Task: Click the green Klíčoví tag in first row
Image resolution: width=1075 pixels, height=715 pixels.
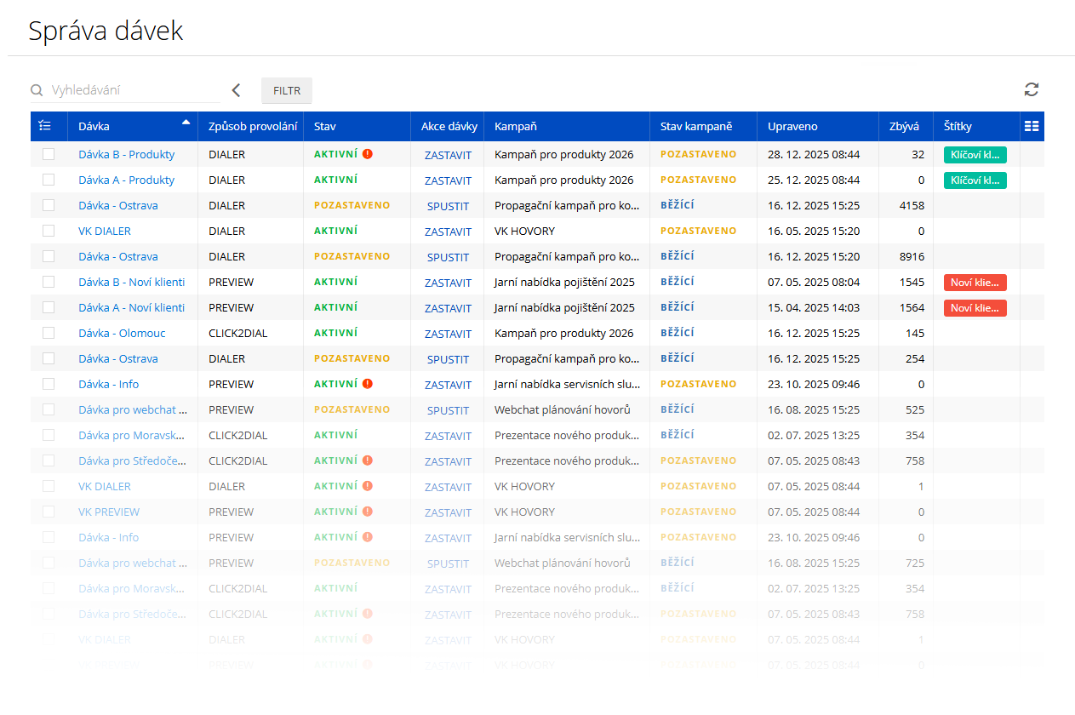Action: click(x=975, y=154)
